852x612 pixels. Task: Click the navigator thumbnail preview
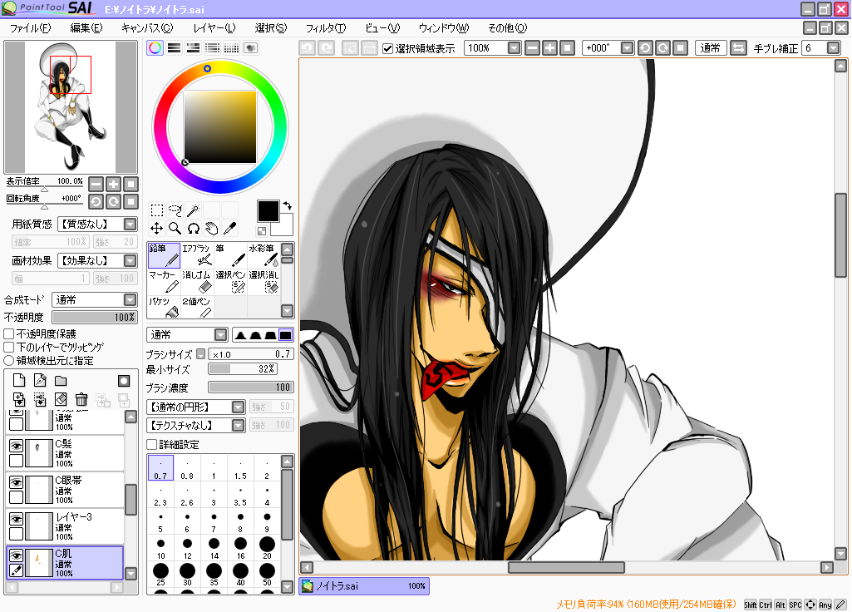[70, 107]
